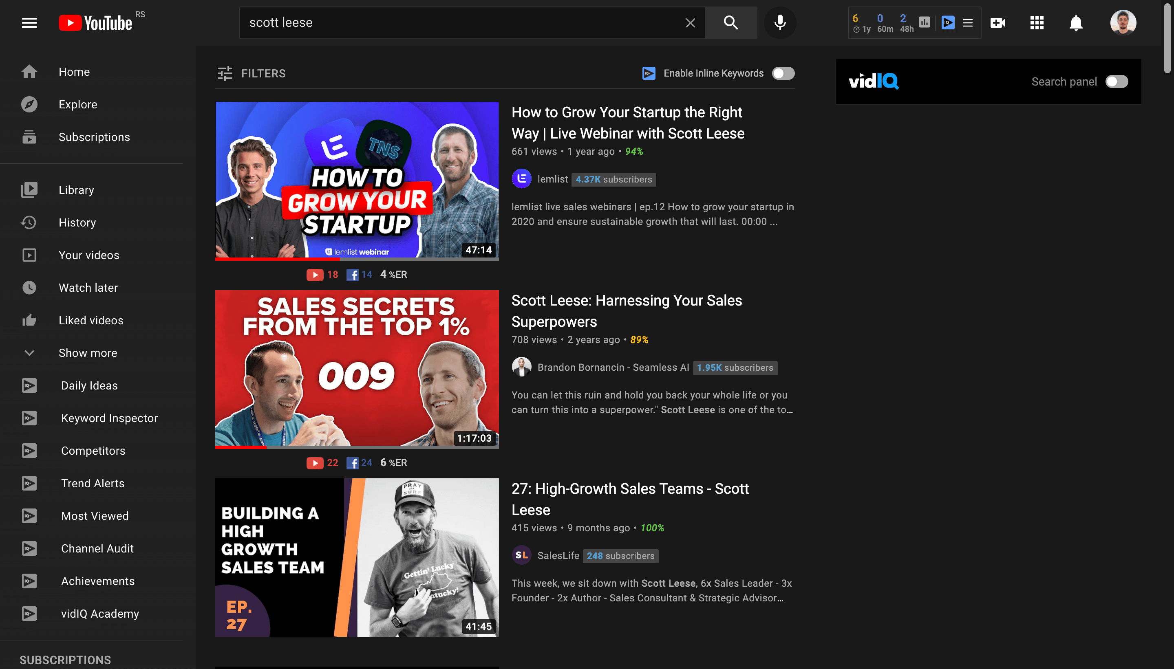Image resolution: width=1174 pixels, height=669 pixels.
Task: Toggle the vidIQ Search panel
Action: (1116, 81)
